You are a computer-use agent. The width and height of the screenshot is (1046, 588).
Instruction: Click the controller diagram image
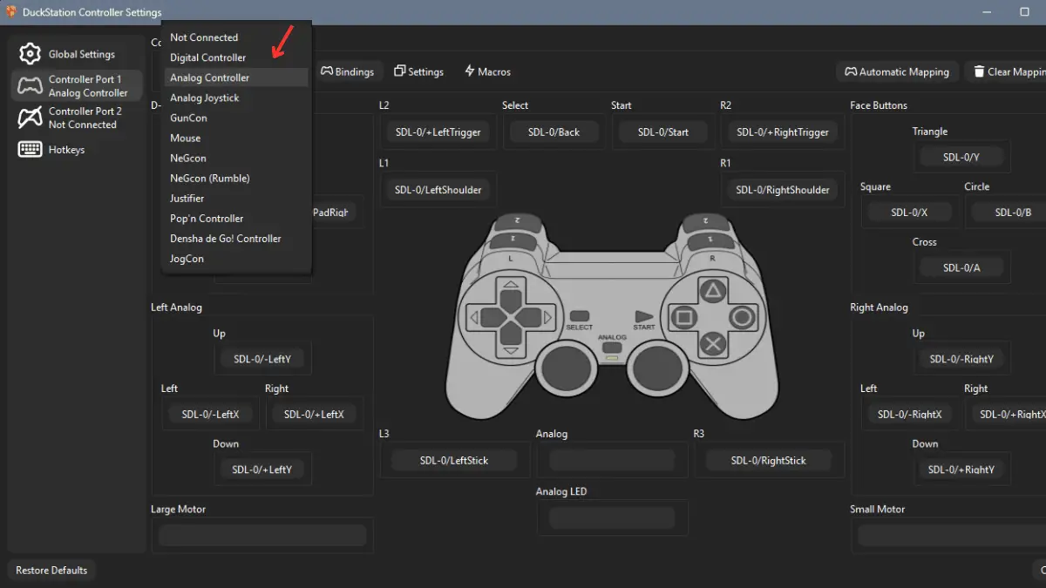tap(612, 314)
